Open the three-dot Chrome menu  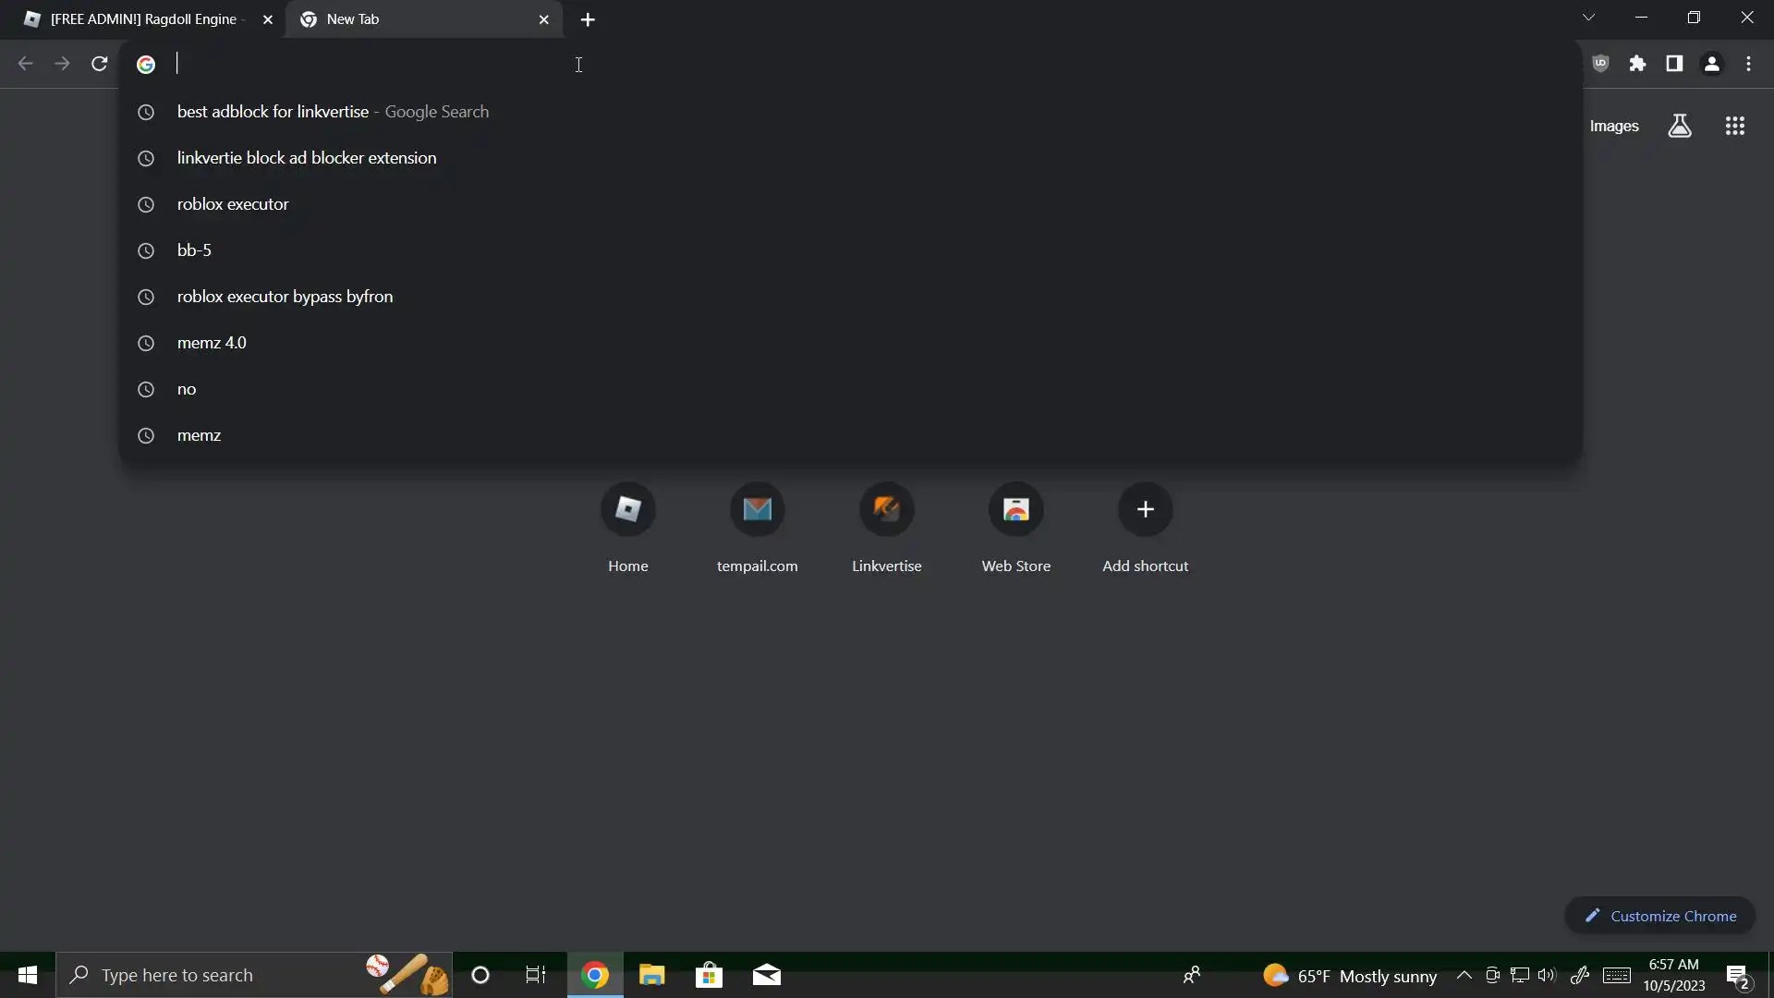coord(1748,64)
